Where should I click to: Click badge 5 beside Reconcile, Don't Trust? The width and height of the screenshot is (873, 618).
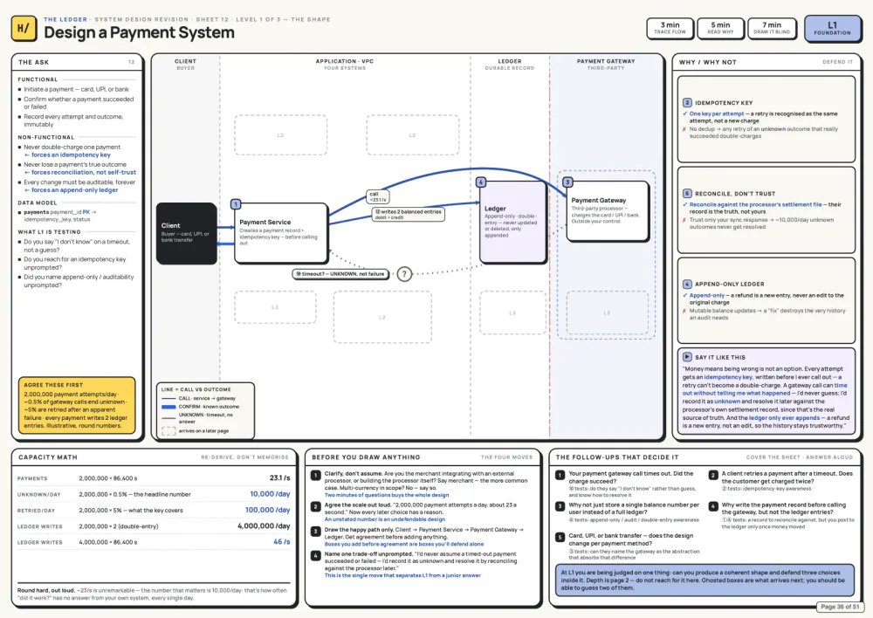point(687,193)
